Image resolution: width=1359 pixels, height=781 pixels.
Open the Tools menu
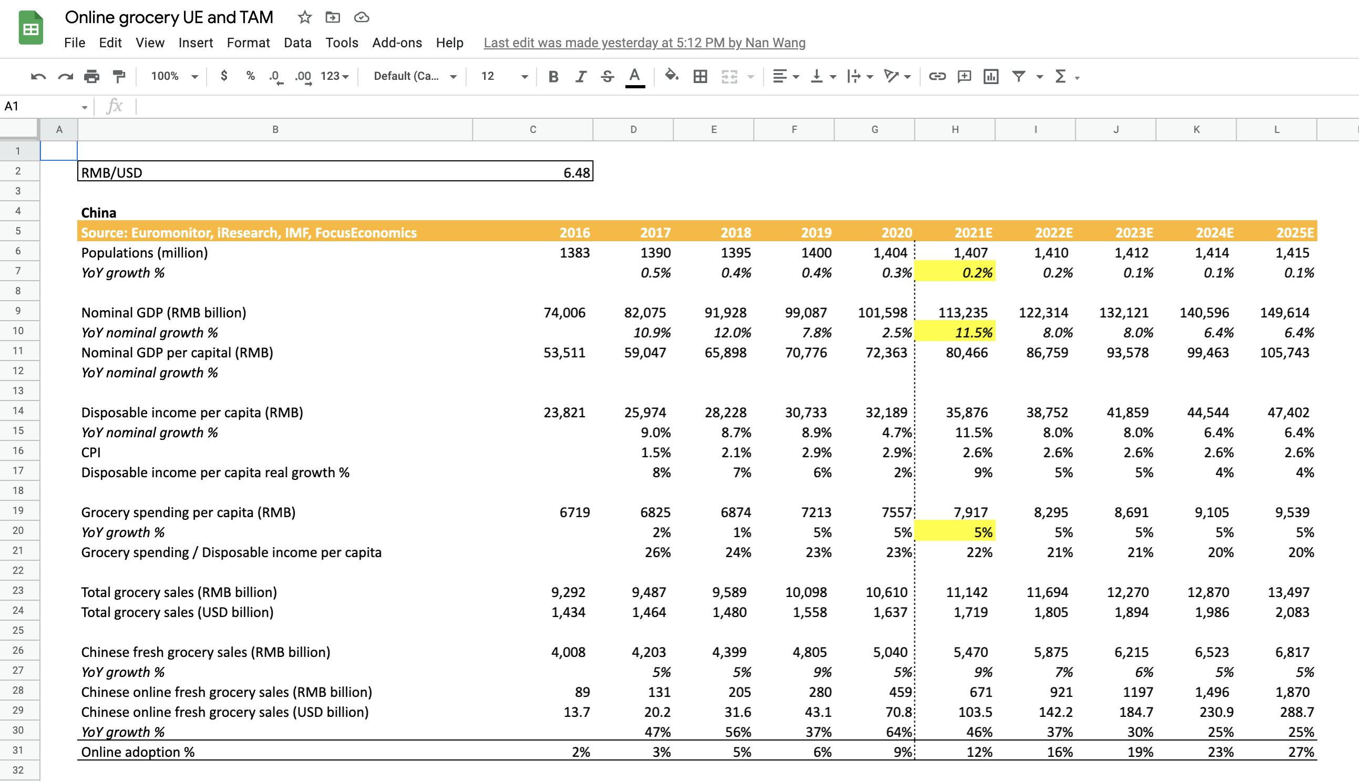click(x=342, y=43)
